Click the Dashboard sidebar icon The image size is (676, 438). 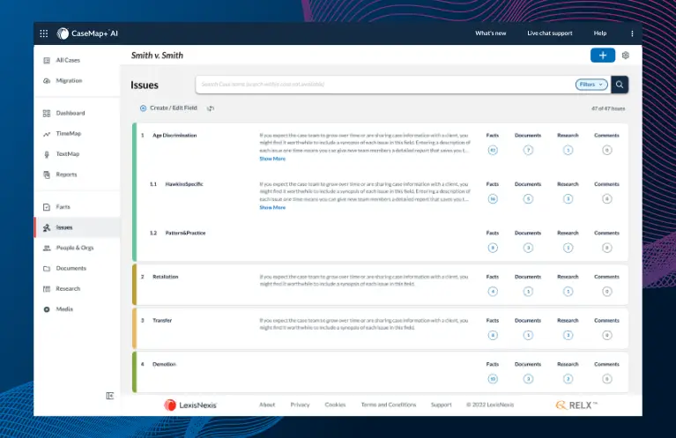tap(47, 114)
